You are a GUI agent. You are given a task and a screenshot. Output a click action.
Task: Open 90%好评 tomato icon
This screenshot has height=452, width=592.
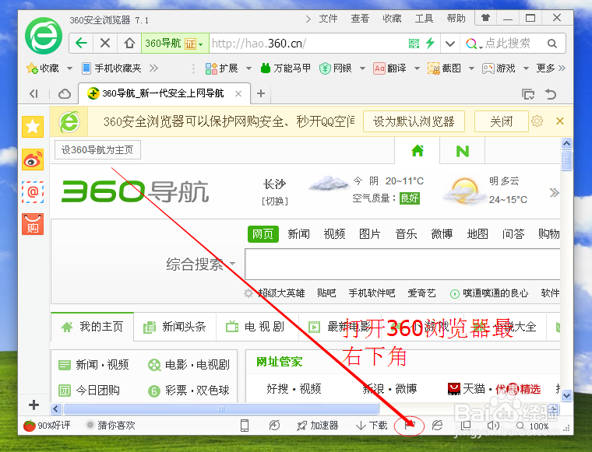[30, 426]
